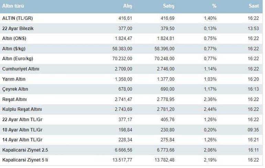Click the Satış column header
Viewport: 265px width, 168px height.
(169, 6)
